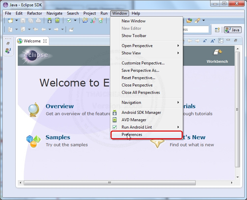Click the New Java Package toolbar icon
Viewport: 247px width, 200px height.
(x=85, y=20)
